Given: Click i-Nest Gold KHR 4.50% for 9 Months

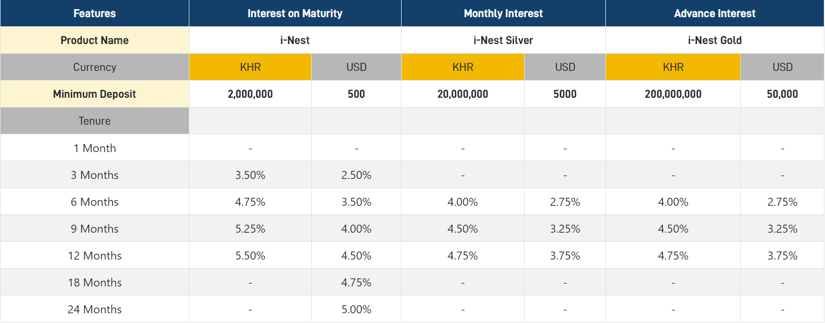Looking at the screenshot, I should point(673,229).
